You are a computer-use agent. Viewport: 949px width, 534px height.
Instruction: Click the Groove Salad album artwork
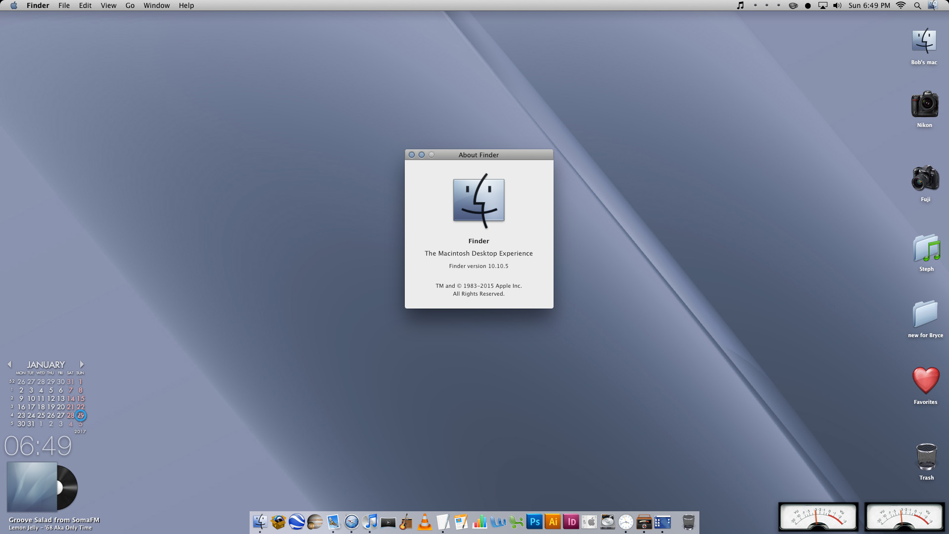32,487
